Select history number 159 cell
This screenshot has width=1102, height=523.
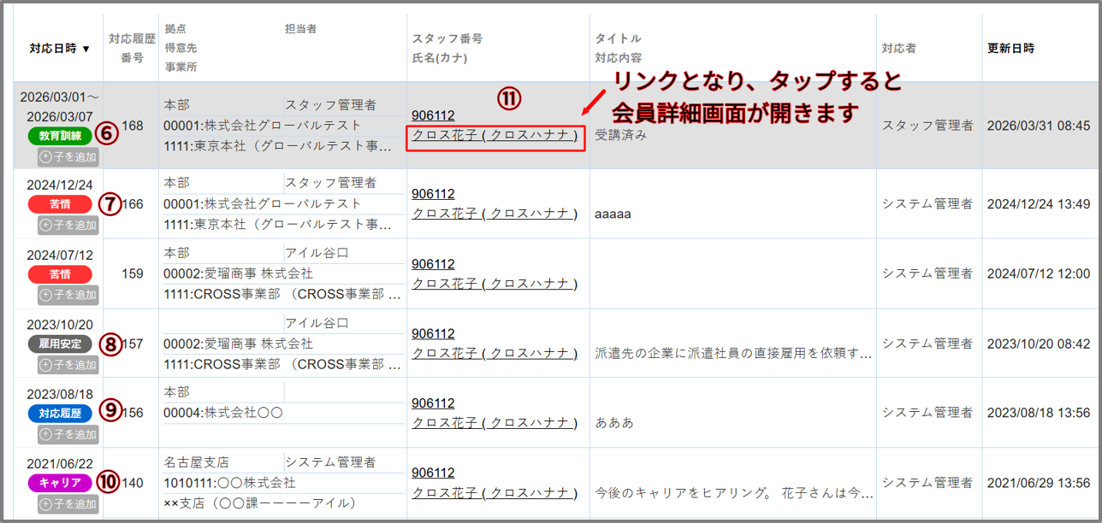(x=133, y=274)
